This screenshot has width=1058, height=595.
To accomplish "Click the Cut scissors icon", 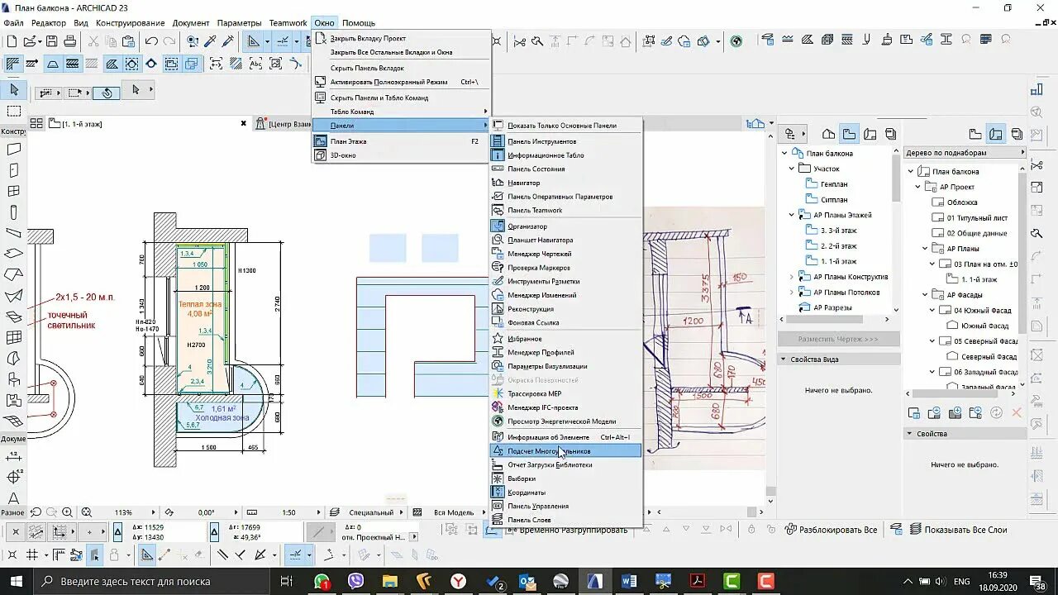I will coord(93,41).
